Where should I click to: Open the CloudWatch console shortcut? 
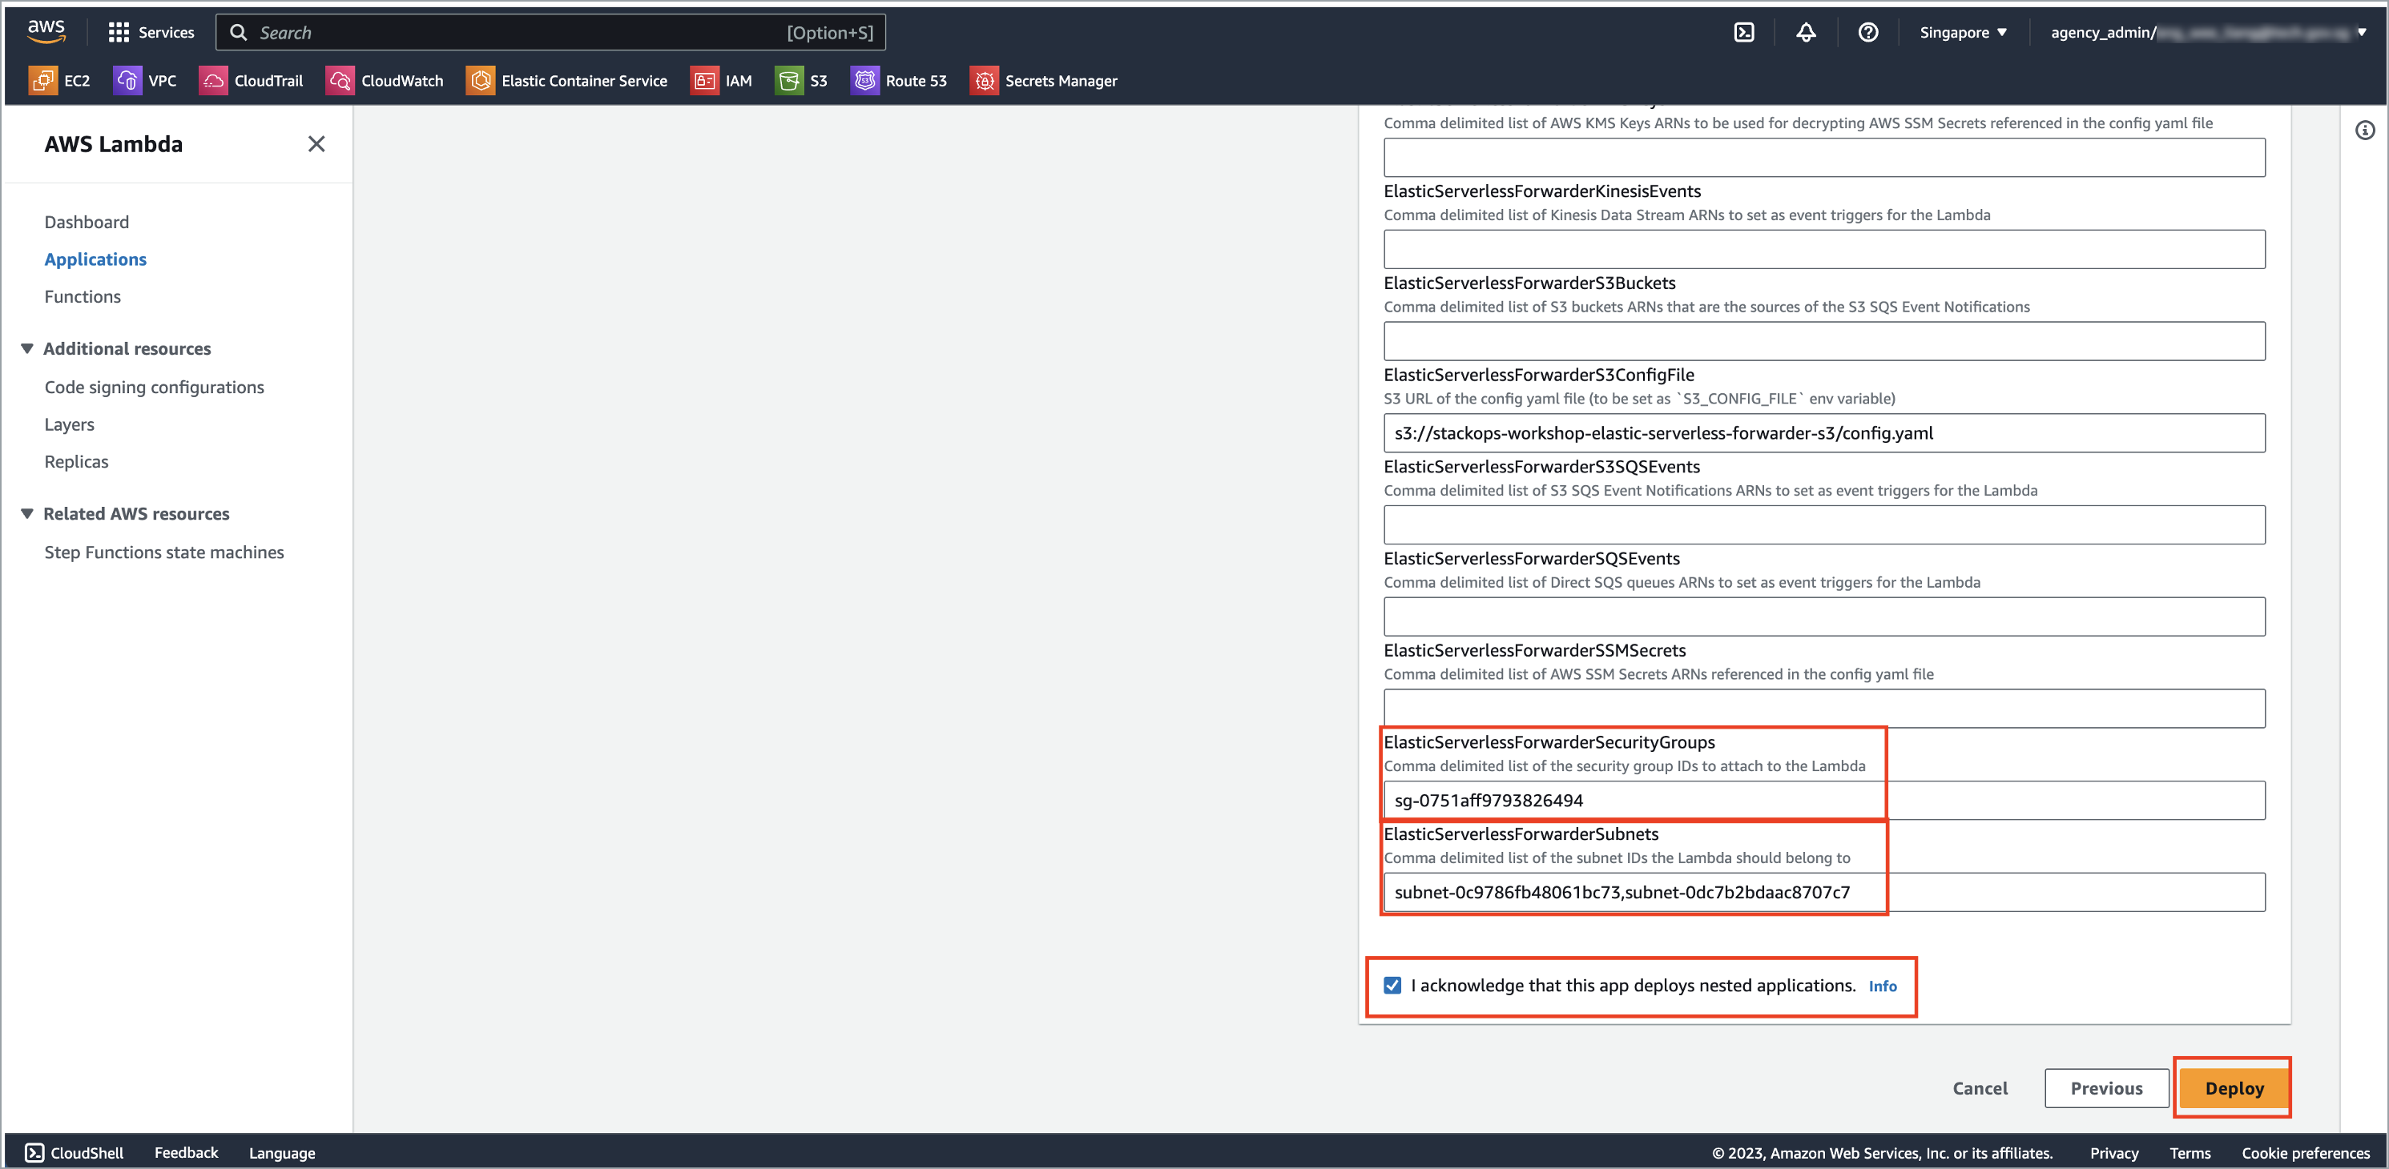point(385,81)
